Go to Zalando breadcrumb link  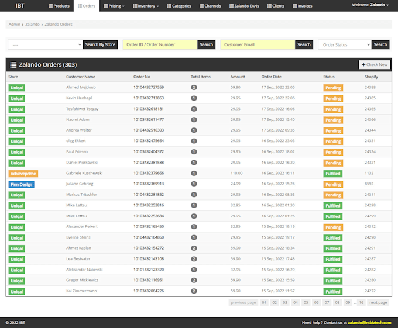click(32, 25)
